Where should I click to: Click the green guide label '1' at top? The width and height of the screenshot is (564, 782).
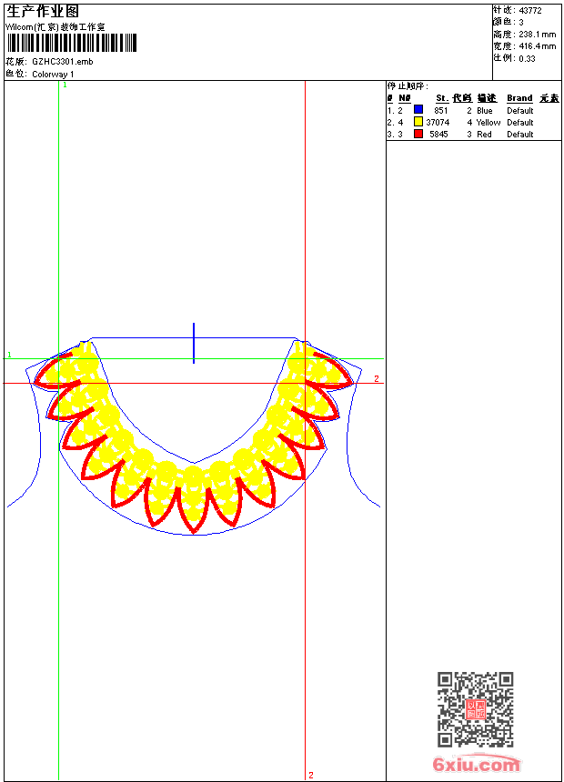point(65,85)
